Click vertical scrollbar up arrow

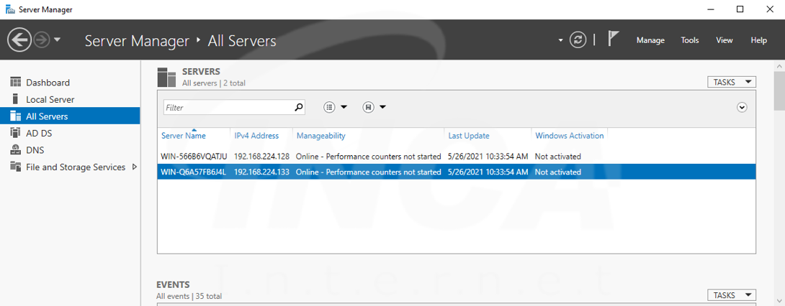coord(779,66)
